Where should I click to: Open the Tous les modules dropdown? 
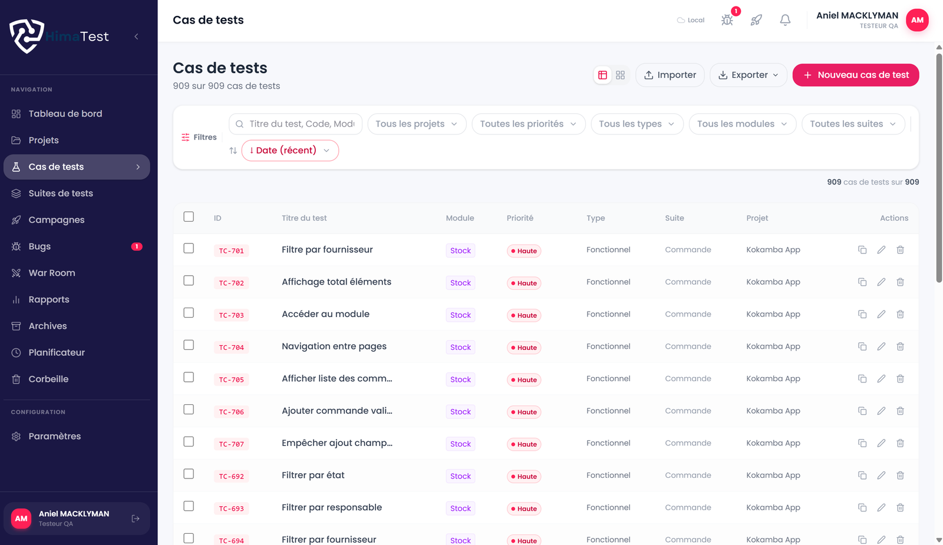(742, 124)
